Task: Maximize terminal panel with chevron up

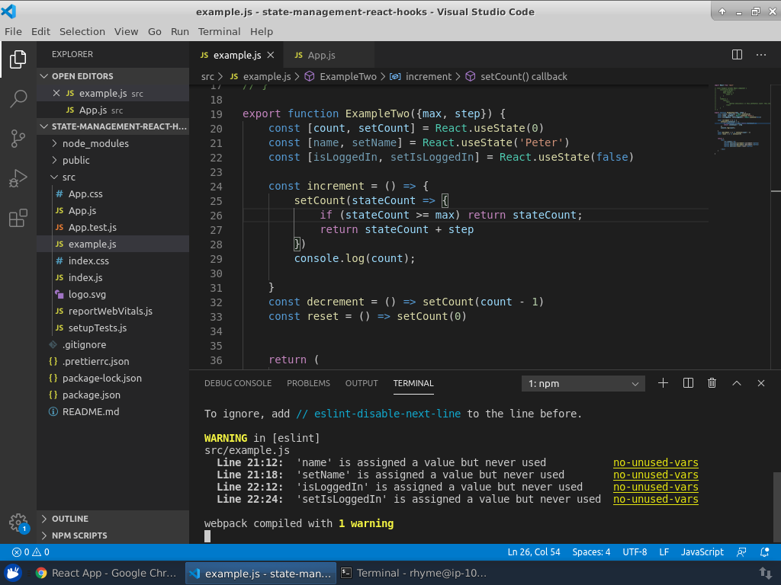Action: coord(736,383)
